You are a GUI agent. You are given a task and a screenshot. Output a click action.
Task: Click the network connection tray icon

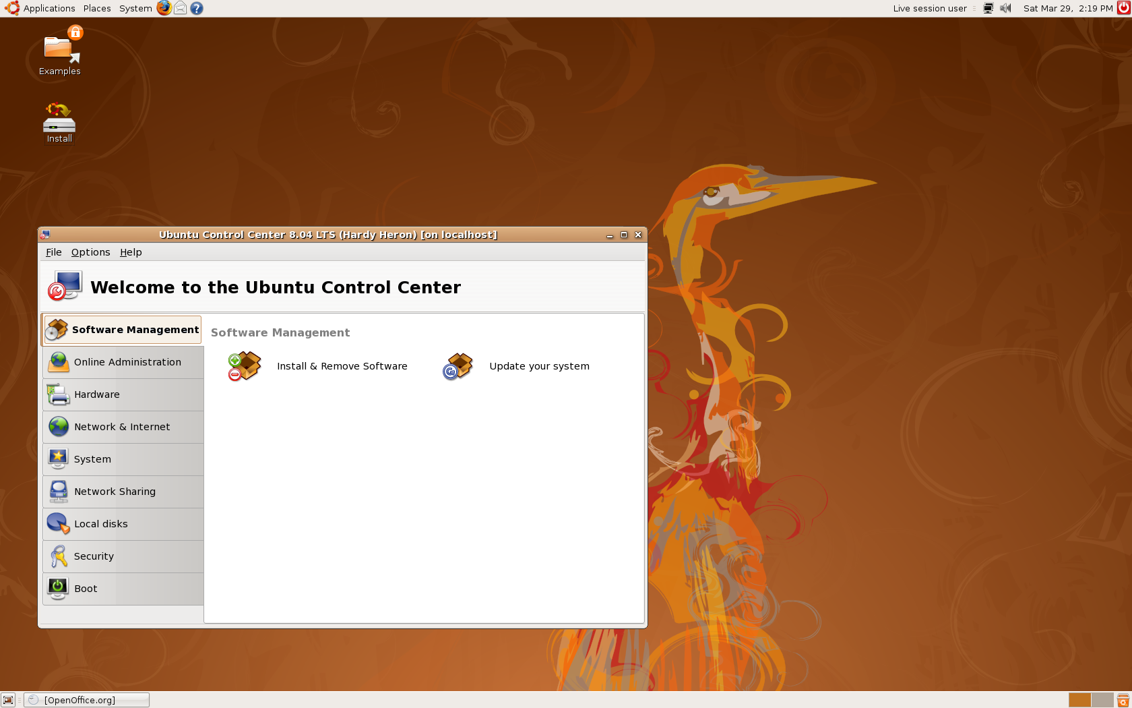click(988, 8)
